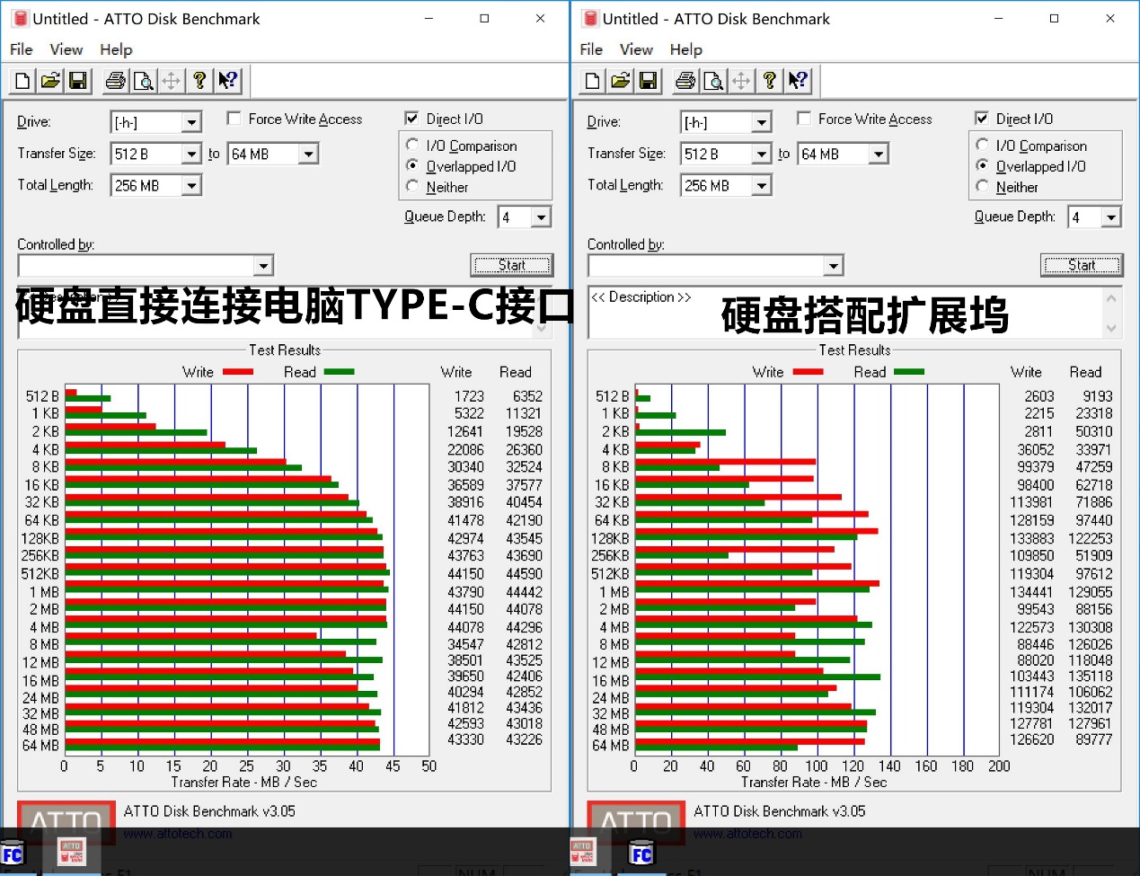
Task: Select I/O Comparison radio in left window
Action: (x=412, y=146)
